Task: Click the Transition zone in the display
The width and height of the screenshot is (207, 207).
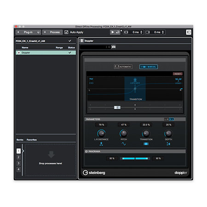Action: click(135, 89)
